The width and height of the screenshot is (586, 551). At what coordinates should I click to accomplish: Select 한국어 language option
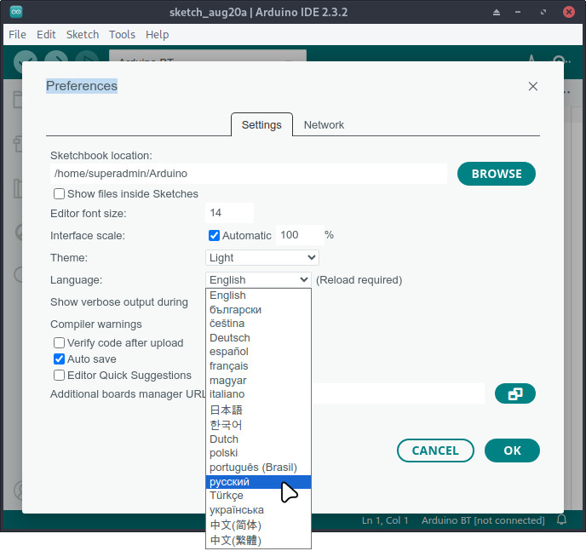258,425
